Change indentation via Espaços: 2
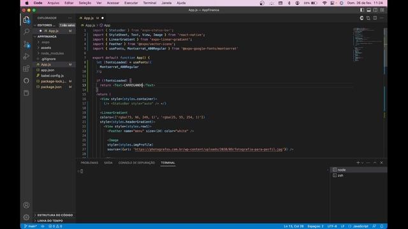Viewport: 408px width, 229px height. click(x=316, y=226)
